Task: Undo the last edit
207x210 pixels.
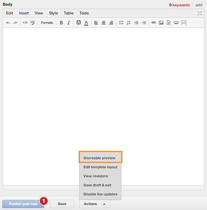Action: point(8,22)
